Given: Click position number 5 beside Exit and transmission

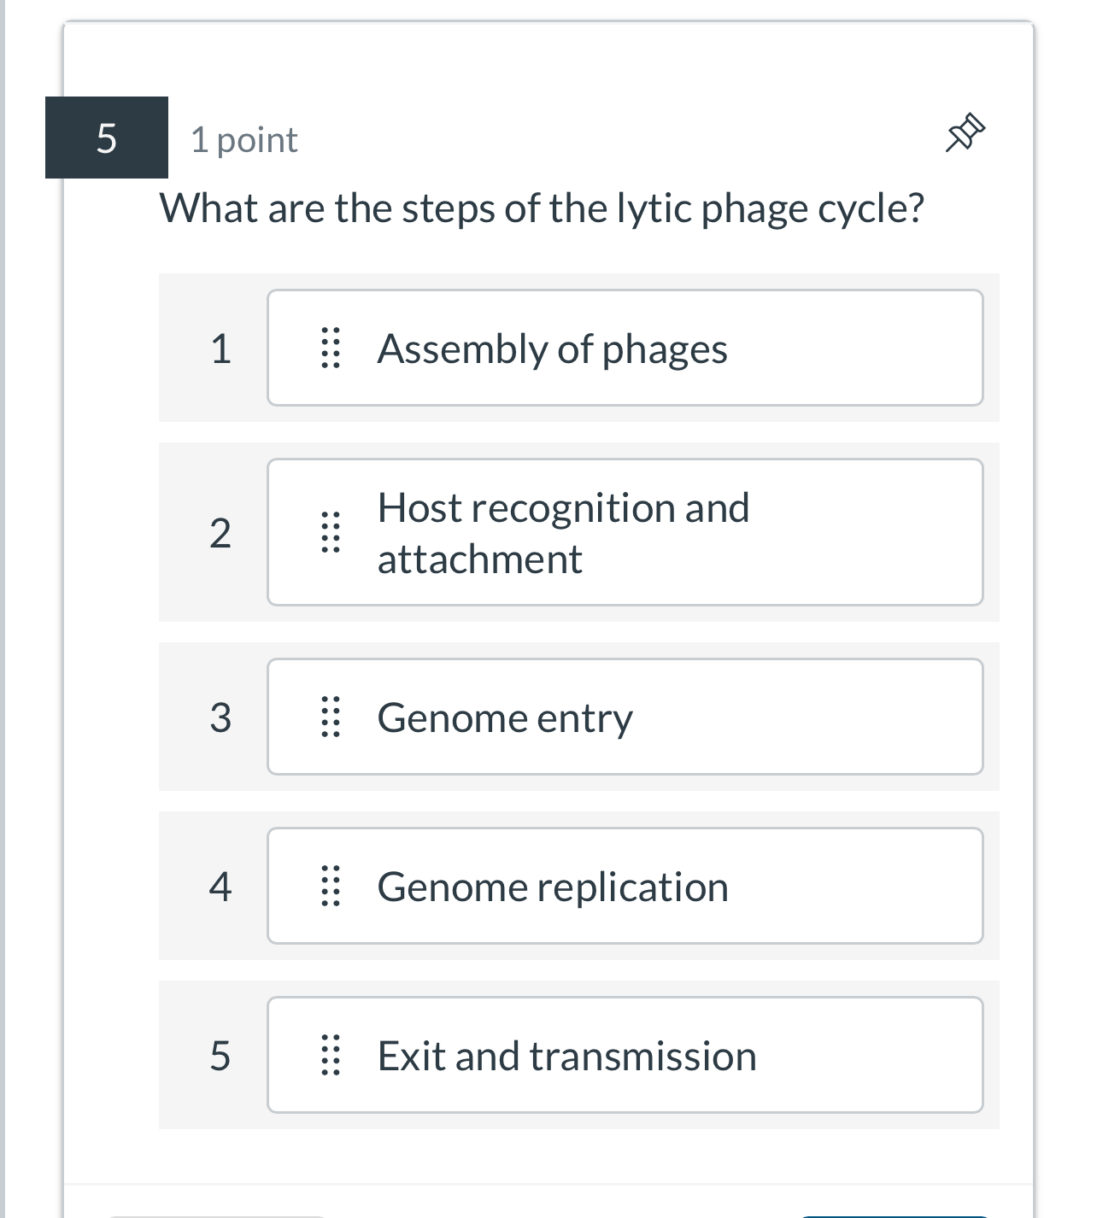Looking at the screenshot, I should tap(221, 1056).
